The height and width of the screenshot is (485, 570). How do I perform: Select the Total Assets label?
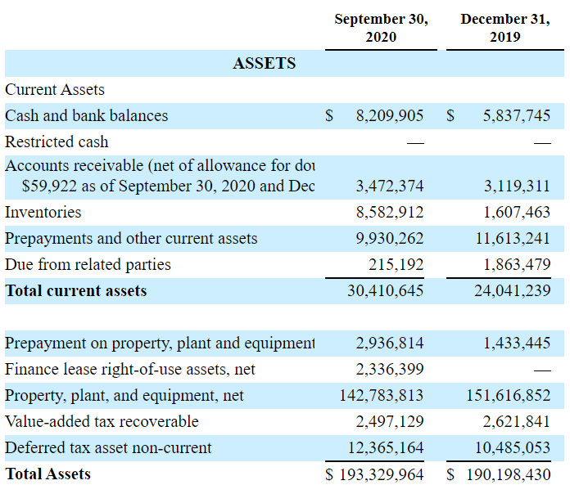point(48,474)
